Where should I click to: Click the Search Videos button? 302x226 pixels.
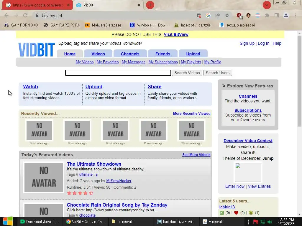click(187, 73)
